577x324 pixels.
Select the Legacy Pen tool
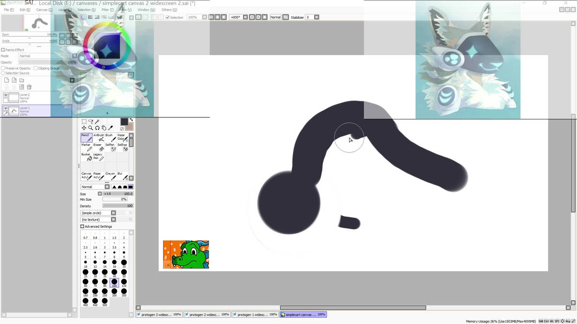tap(98, 156)
